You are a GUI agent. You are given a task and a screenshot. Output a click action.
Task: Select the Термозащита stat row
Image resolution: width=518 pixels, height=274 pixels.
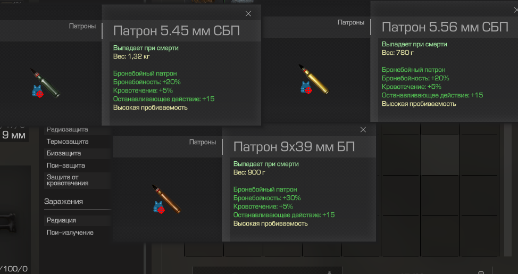(x=77, y=142)
